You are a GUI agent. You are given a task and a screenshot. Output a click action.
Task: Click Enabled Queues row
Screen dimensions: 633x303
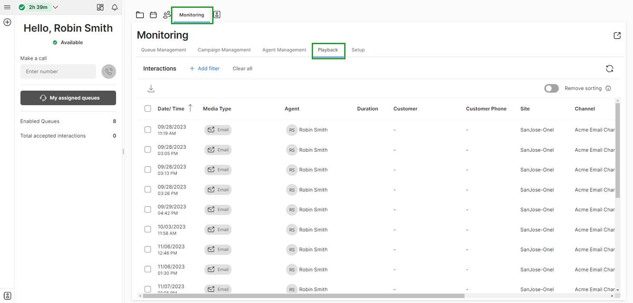68,121
